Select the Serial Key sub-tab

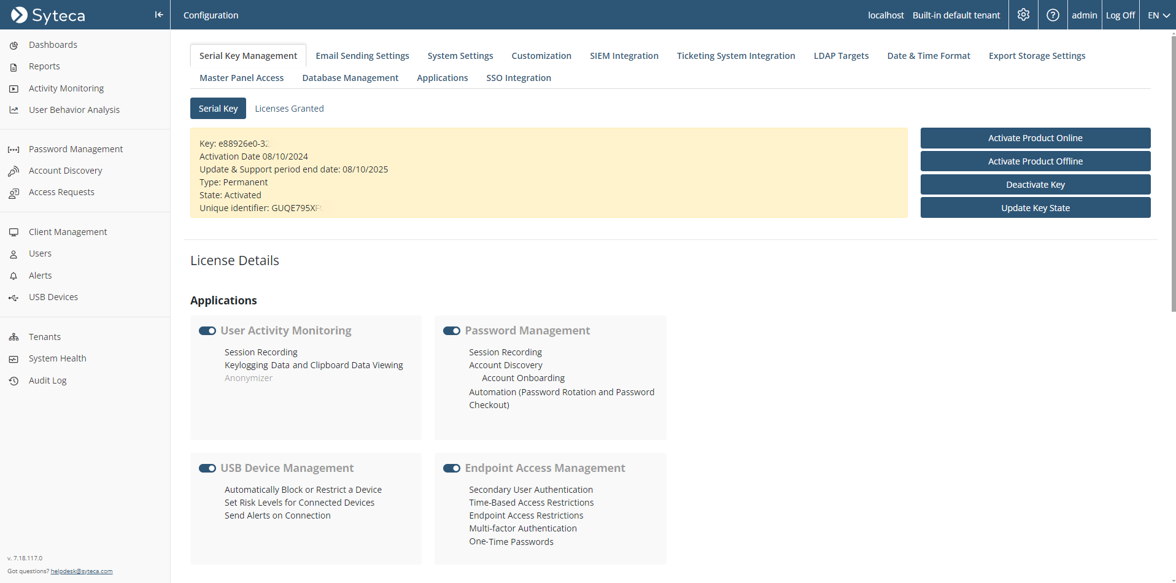[218, 109]
